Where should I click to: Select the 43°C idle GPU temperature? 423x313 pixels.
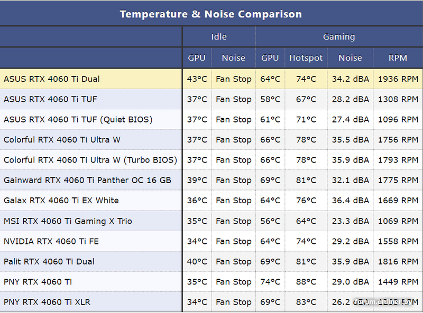(197, 79)
